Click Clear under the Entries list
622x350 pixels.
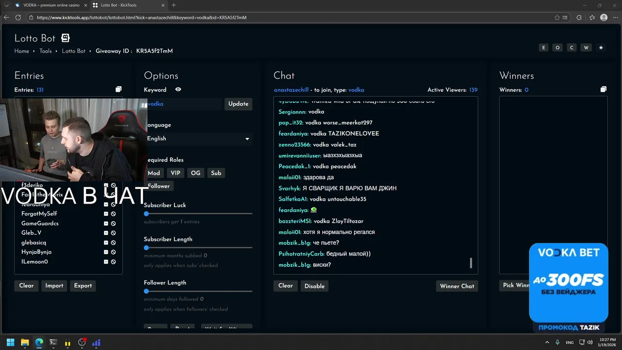[x=26, y=286]
